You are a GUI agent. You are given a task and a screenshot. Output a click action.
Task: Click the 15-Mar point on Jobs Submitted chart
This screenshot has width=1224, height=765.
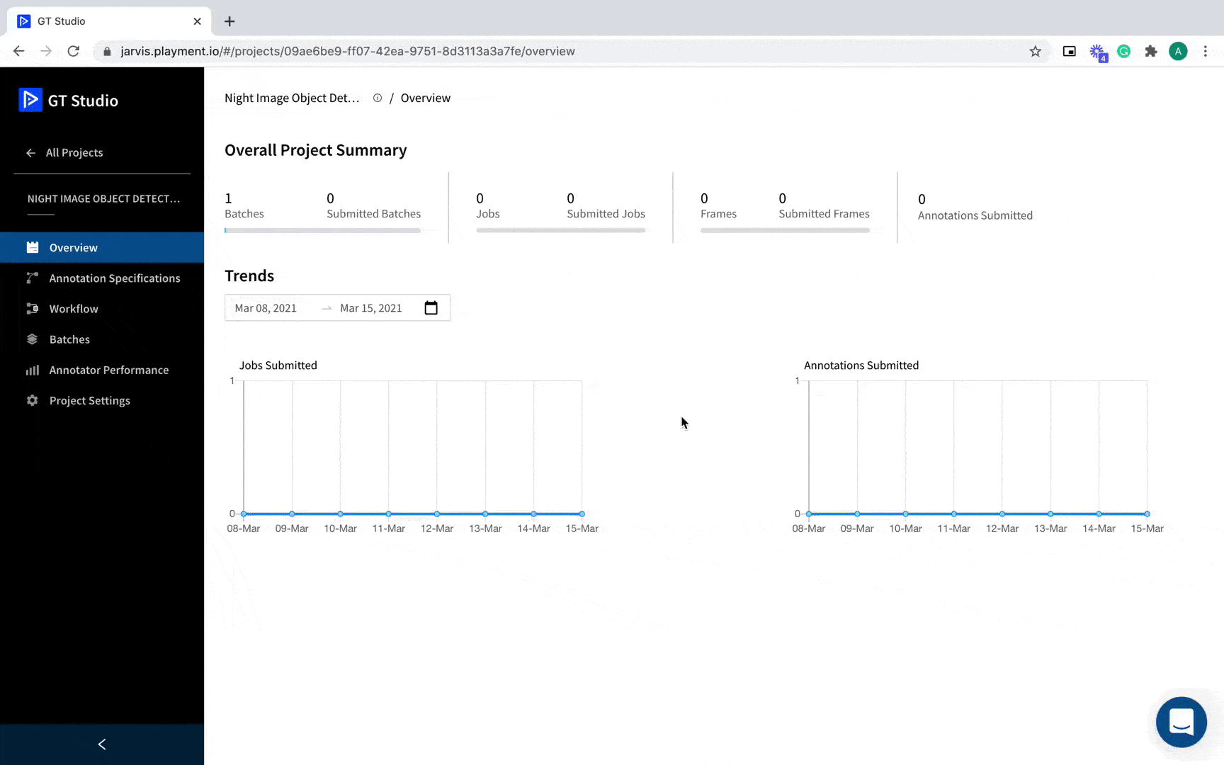[582, 514]
